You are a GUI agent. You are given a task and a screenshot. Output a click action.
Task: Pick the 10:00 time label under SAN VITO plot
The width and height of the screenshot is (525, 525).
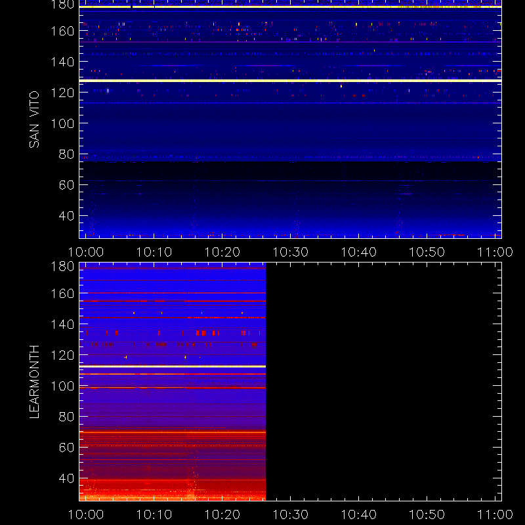coord(86,252)
